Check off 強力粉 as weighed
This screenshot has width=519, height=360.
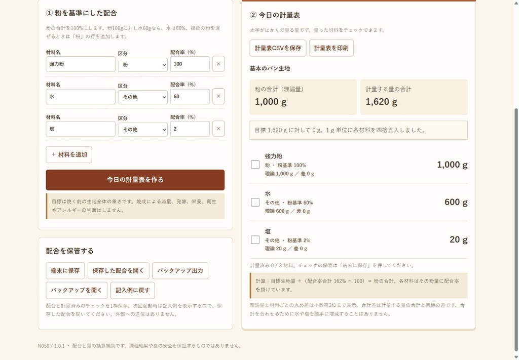coord(255,164)
